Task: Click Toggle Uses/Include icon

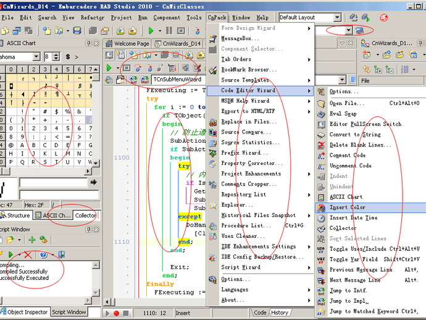Action: coord(321,250)
